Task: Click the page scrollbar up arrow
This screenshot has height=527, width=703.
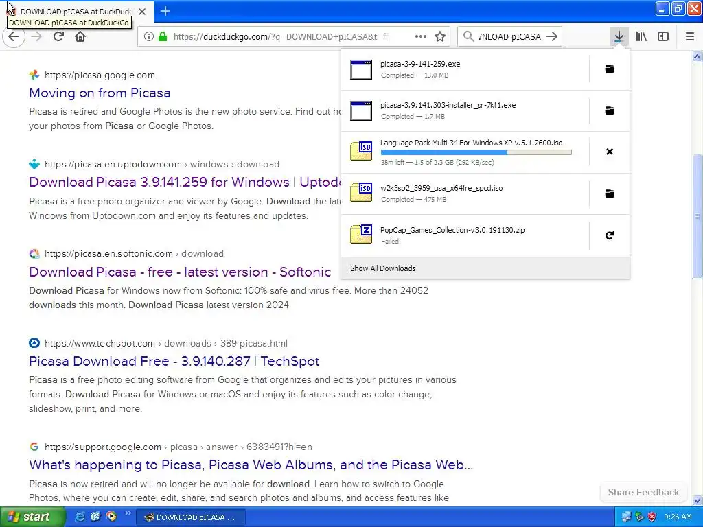Action: [697, 56]
